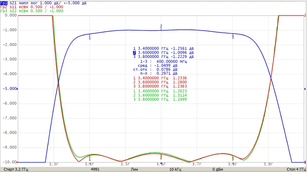The width and height of the screenshot is (307, 172).
Task: Click the Стоп 4 ГГц stop frequency field
Action: (296, 169)
